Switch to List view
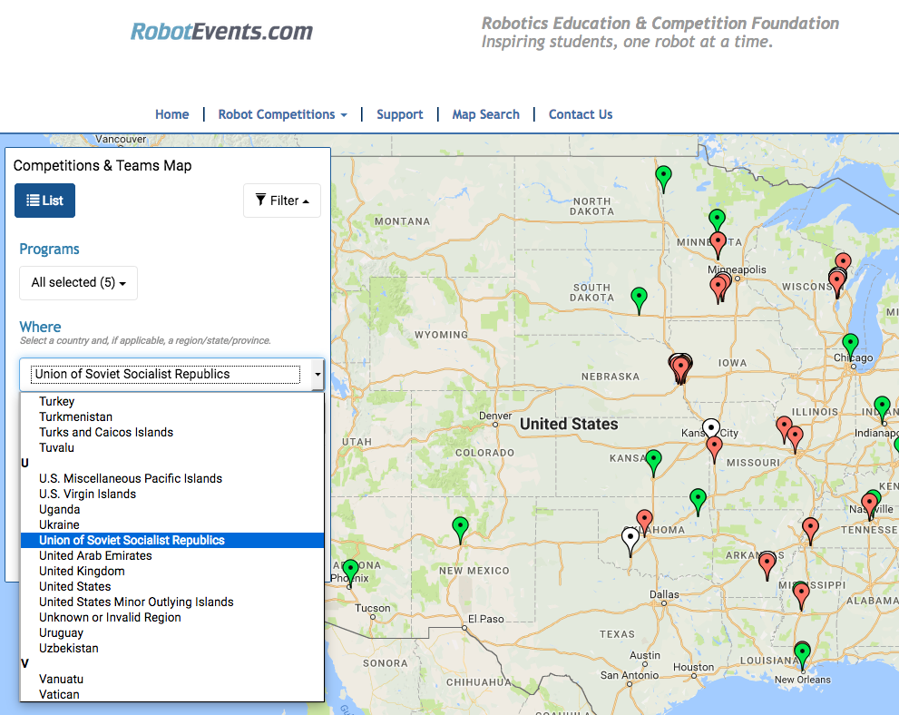899x715 pixels. tap(44, 201)
